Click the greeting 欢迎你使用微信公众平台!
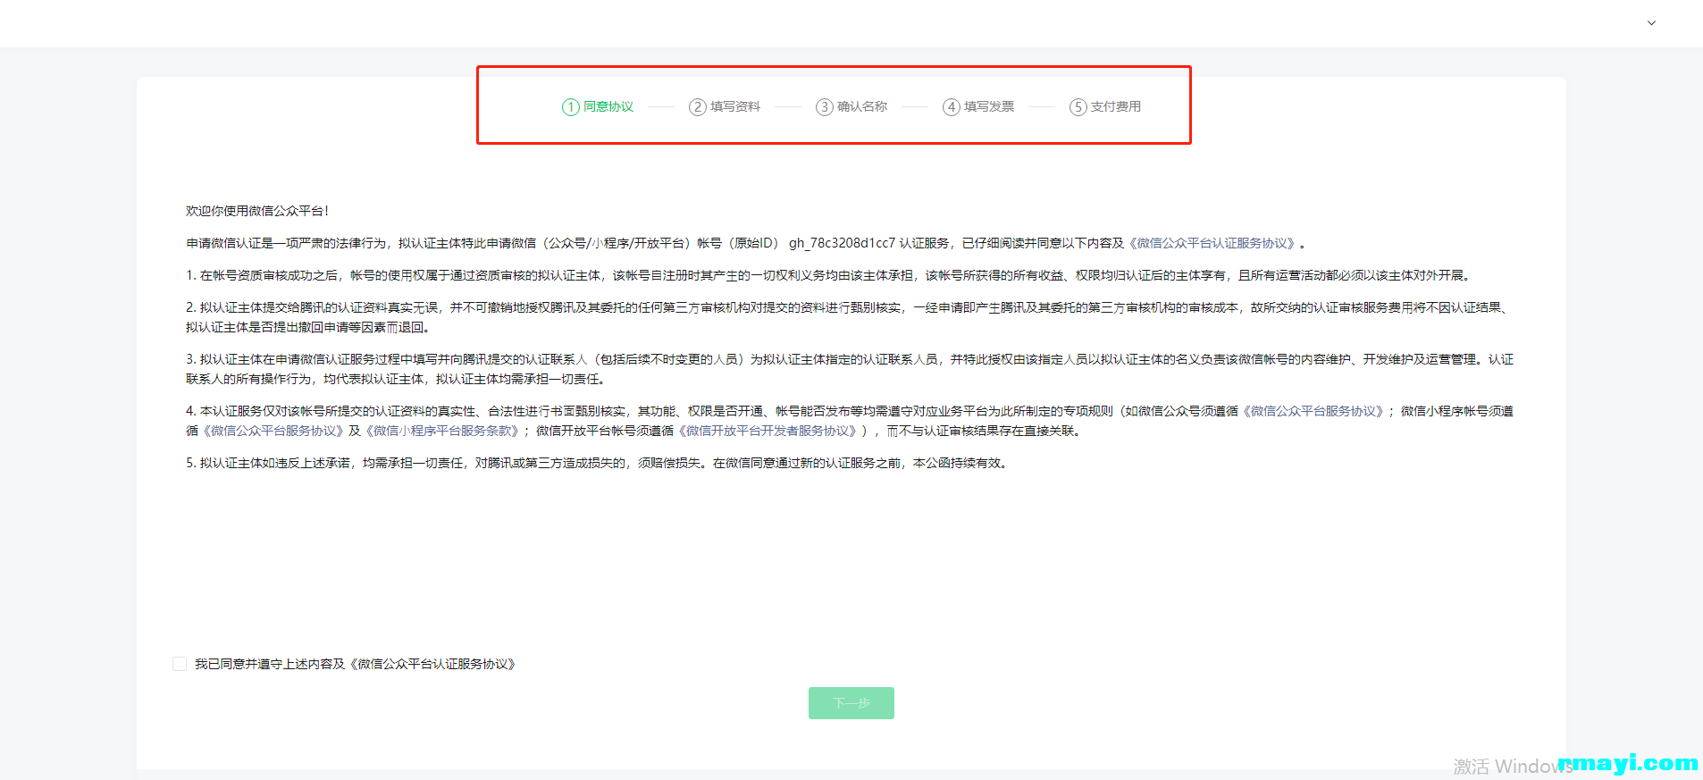Viewport: 1703px width, 780px height. (x=257, y=211)
